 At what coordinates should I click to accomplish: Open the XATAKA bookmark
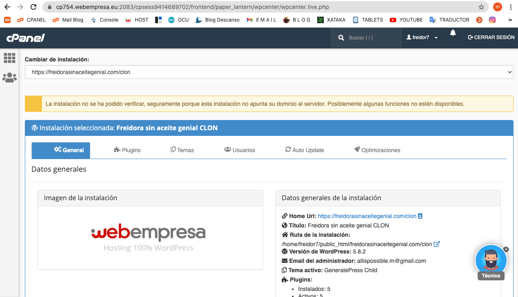pos(331,20)
